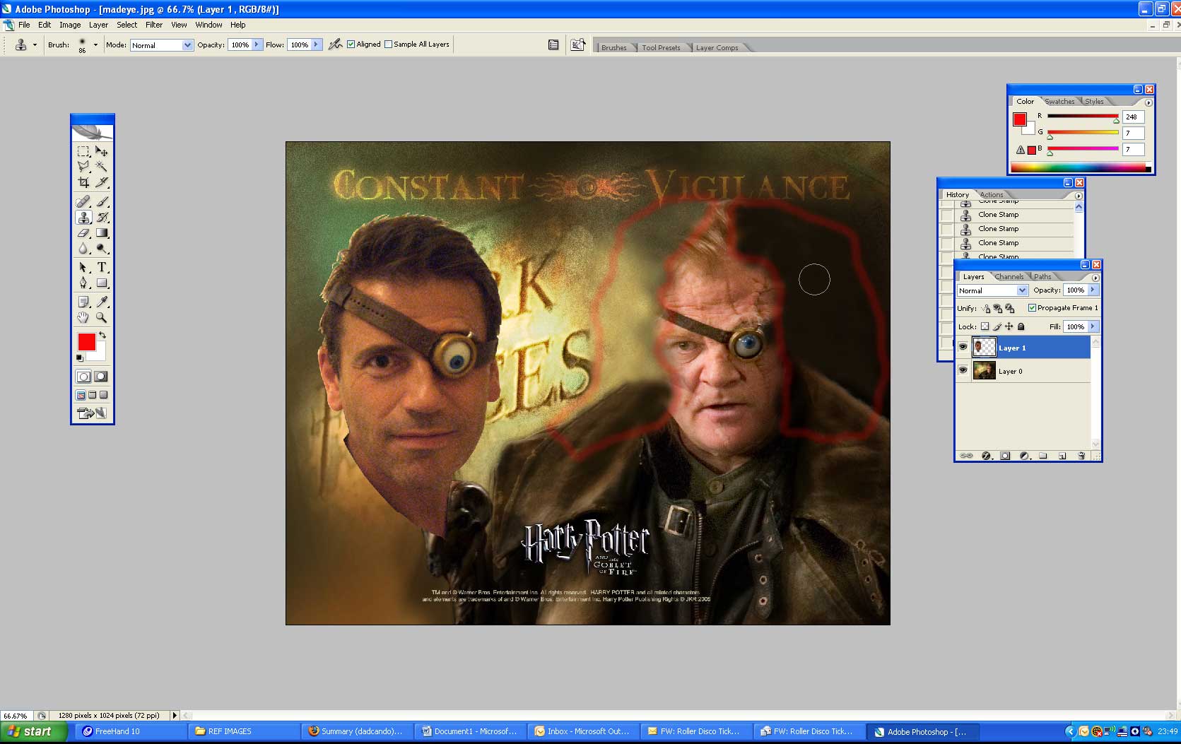This screenshot has height=744, width=1181.
Task: Switch foreground and background colors
Action: click(x=102, y=335)
